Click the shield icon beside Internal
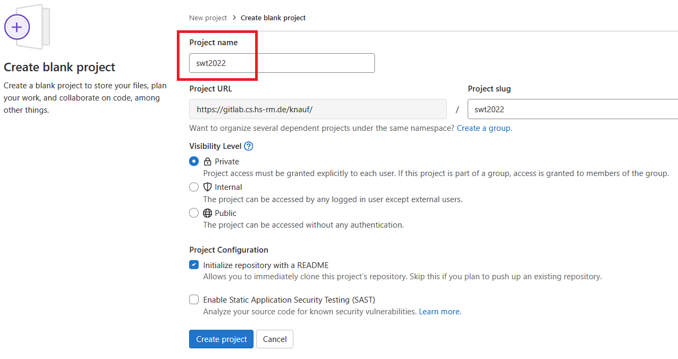This screenshot has height=359, width=678. click(x=208, y=187)
